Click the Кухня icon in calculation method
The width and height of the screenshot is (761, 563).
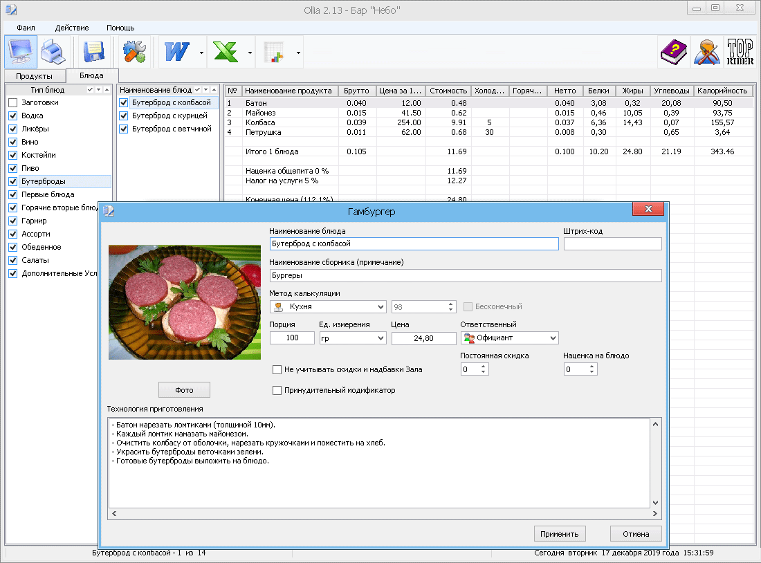coord(279,306)
